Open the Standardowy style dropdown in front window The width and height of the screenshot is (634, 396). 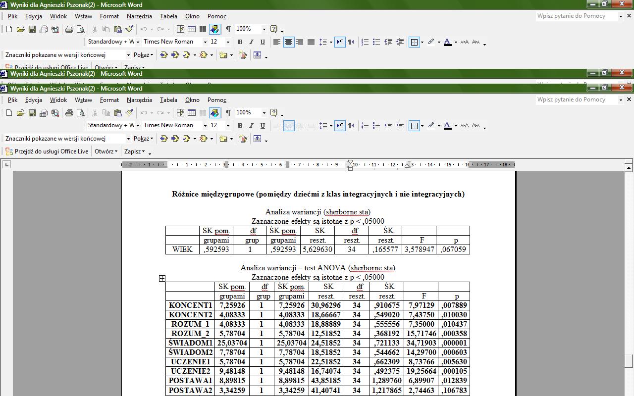(138, 126)
